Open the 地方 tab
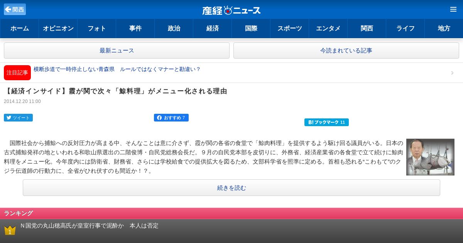463x243 pixels. [x=444, y=29]
